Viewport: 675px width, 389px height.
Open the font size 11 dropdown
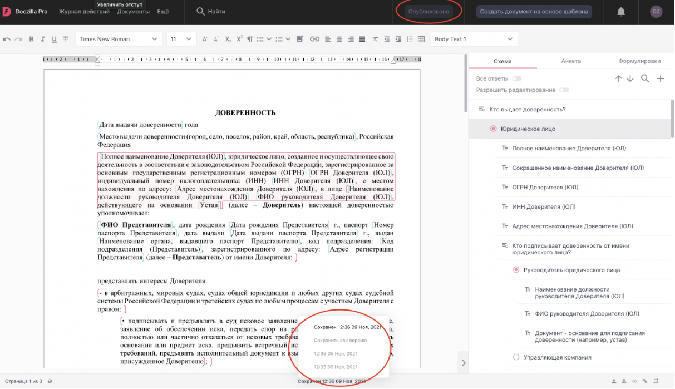coord(181,39)
